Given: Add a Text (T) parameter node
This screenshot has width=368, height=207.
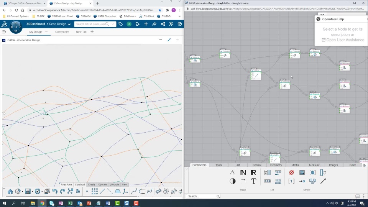Looking at the screenshot, I should tap(254, 181).
